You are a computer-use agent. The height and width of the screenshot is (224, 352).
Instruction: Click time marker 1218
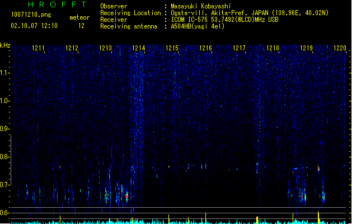click(273, 48)
